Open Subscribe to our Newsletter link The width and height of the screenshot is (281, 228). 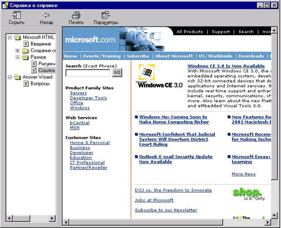click(x=166, y=210)
